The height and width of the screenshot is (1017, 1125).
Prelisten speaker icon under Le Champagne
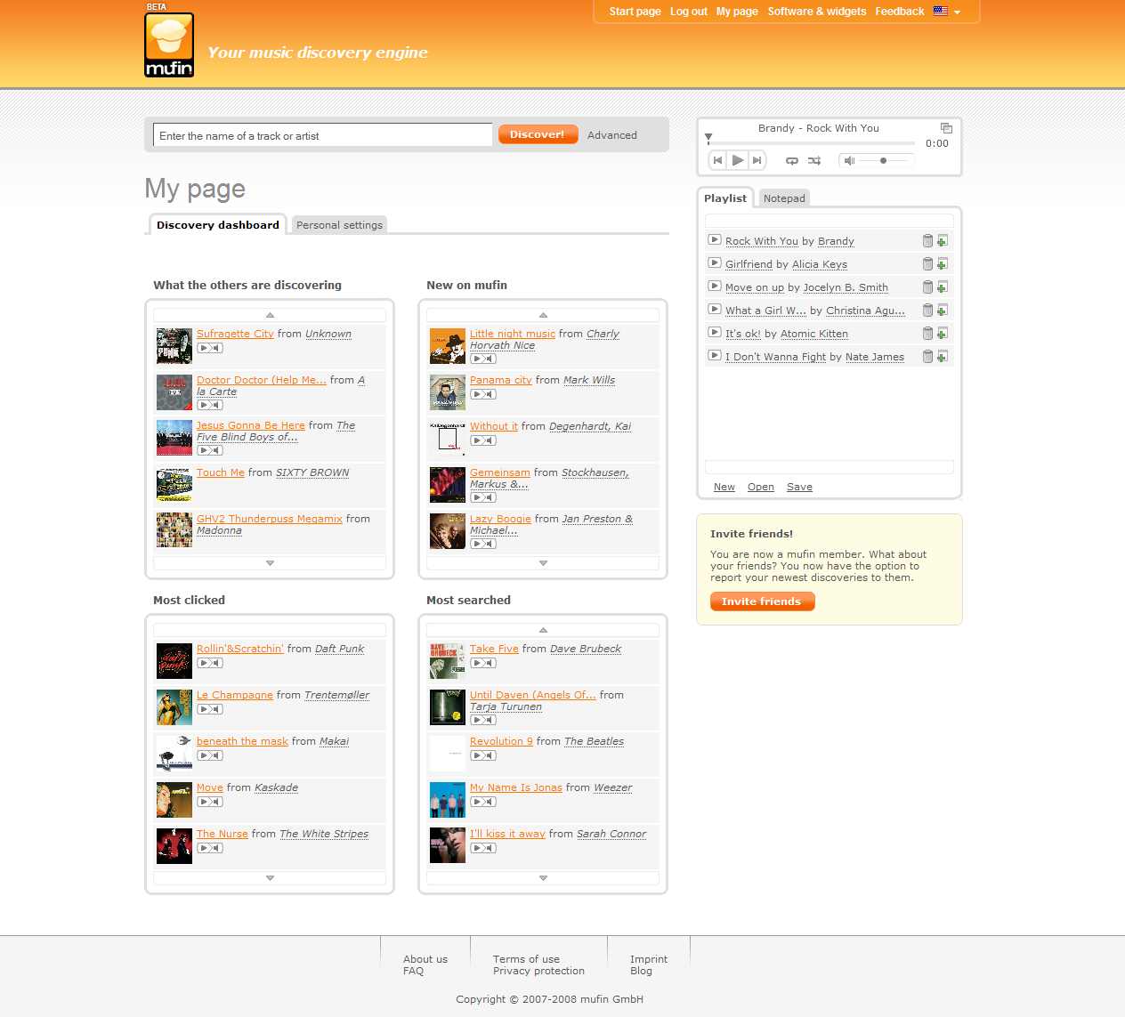click(216, 709)
